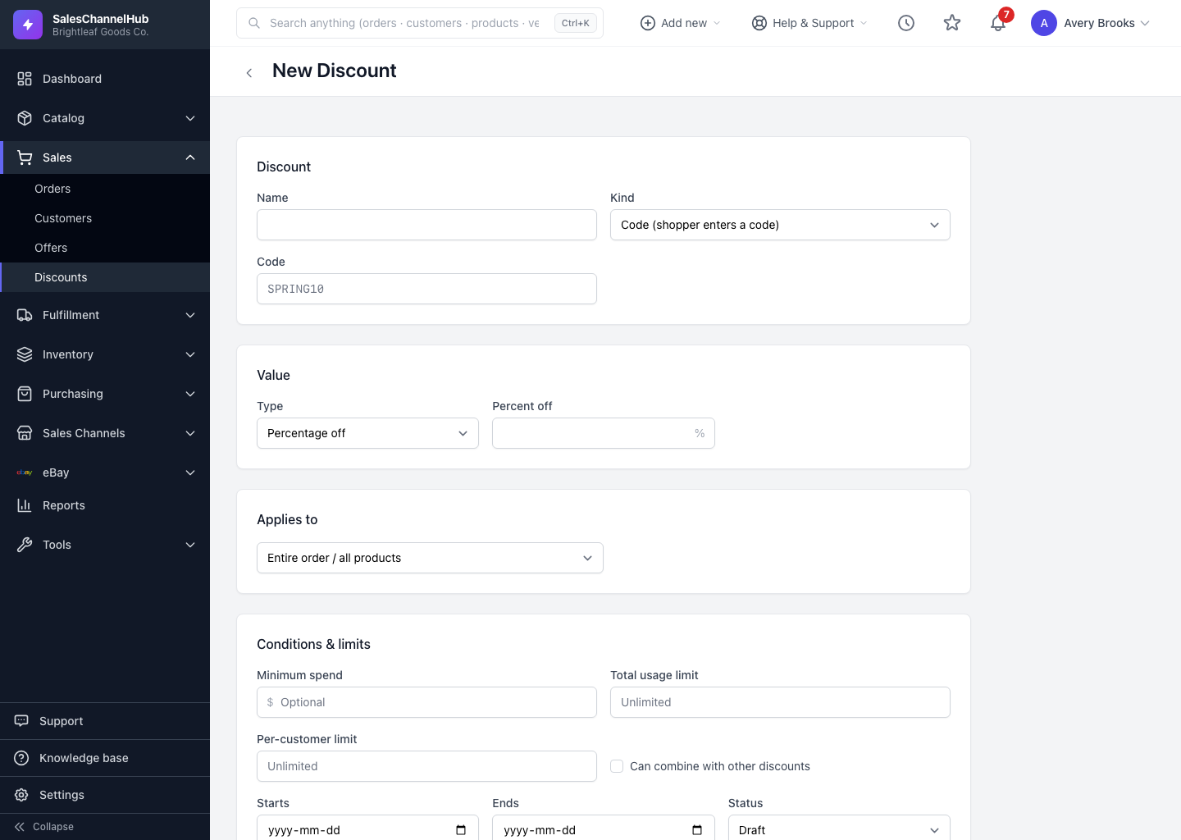Open the Support link label
This screenshot has height=840, width=1181.
pos(62,721)
